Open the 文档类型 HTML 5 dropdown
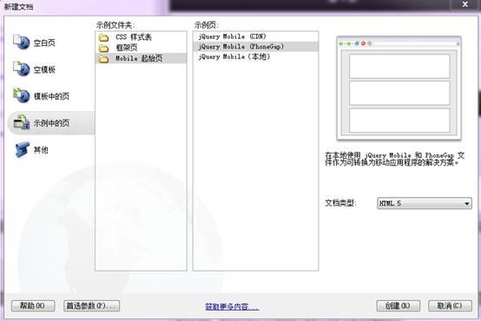The width and height of the screenshot is (481, 321). tap(425, 203)
